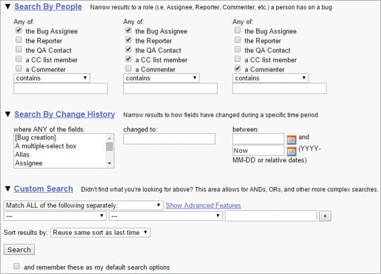Enable remember these as default search options
The image size is (381, 274).
pos(17,266)
